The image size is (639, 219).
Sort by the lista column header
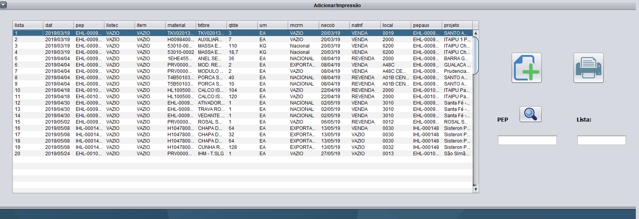tap(28, 25)
